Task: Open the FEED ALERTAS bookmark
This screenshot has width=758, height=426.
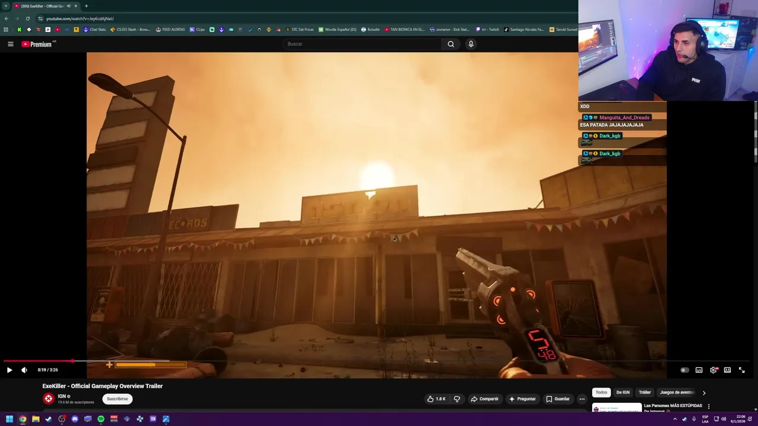Action: click(171, 30)
